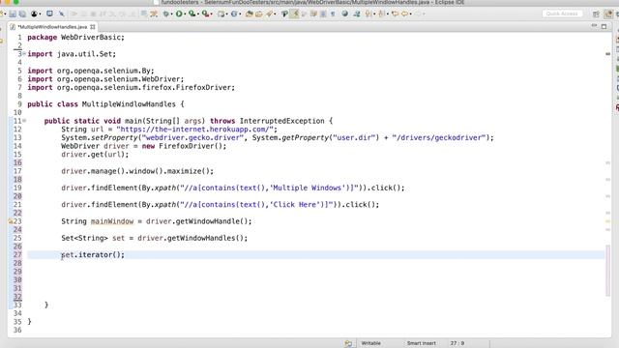Click the package WebDriverBasic declaration
The height and width of the screenshot is (348, 619).
75,37
